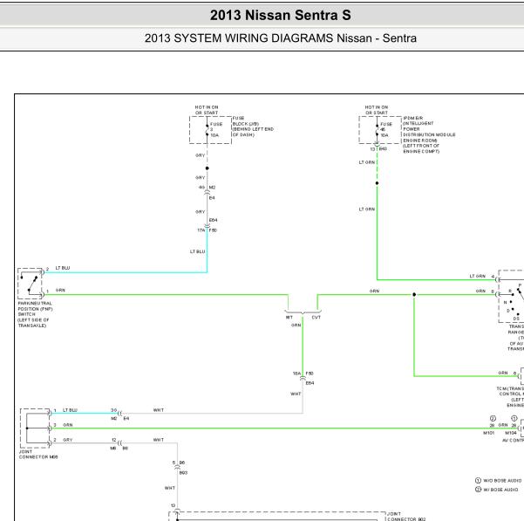Click 'JOINT CONNECTOR M08' label
Image resolution: width=524 pixels, height=521 pixels.
38,454
